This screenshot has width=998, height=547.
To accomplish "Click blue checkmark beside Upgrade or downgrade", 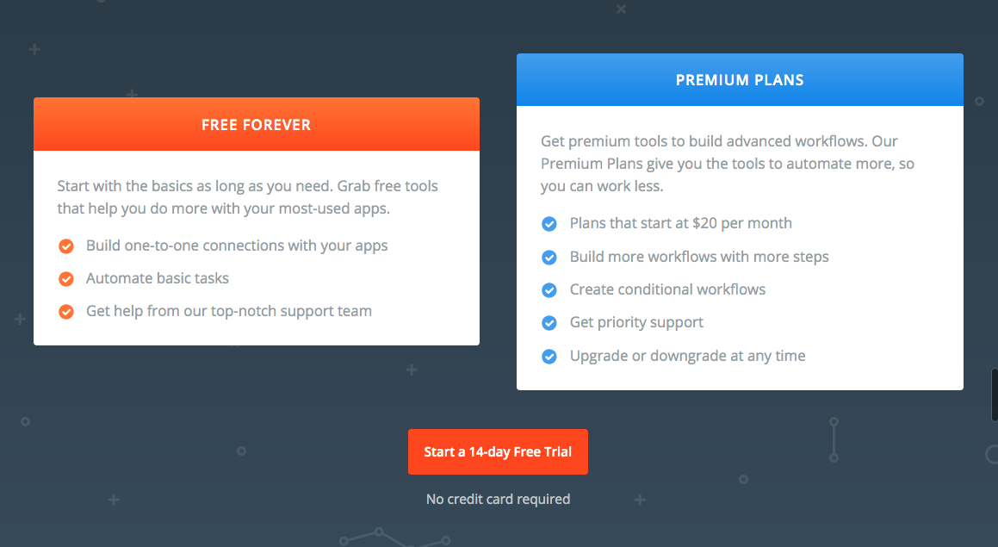I will tap(549, 356).
